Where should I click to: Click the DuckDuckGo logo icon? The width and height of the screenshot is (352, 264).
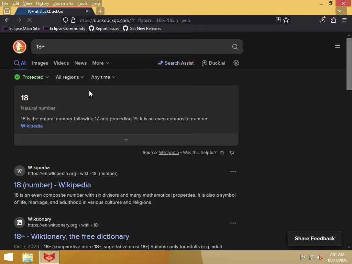pyautogui.click(x=20, y=47)
